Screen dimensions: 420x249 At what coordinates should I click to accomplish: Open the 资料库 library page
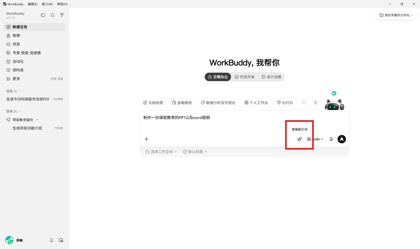coord(34,70)
